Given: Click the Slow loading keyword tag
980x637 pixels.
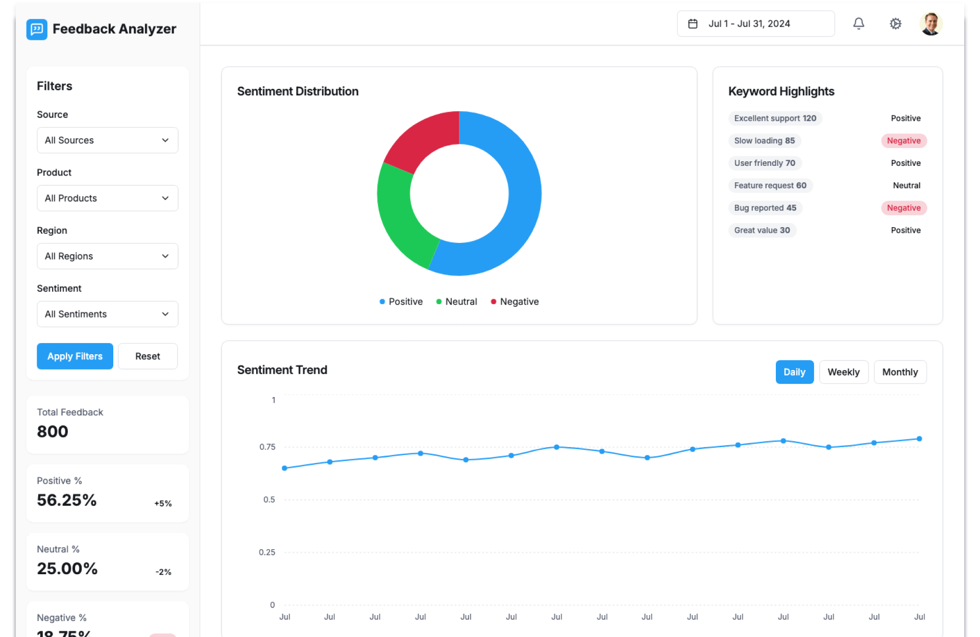Looking at the screenshot, I should point(764,141).
